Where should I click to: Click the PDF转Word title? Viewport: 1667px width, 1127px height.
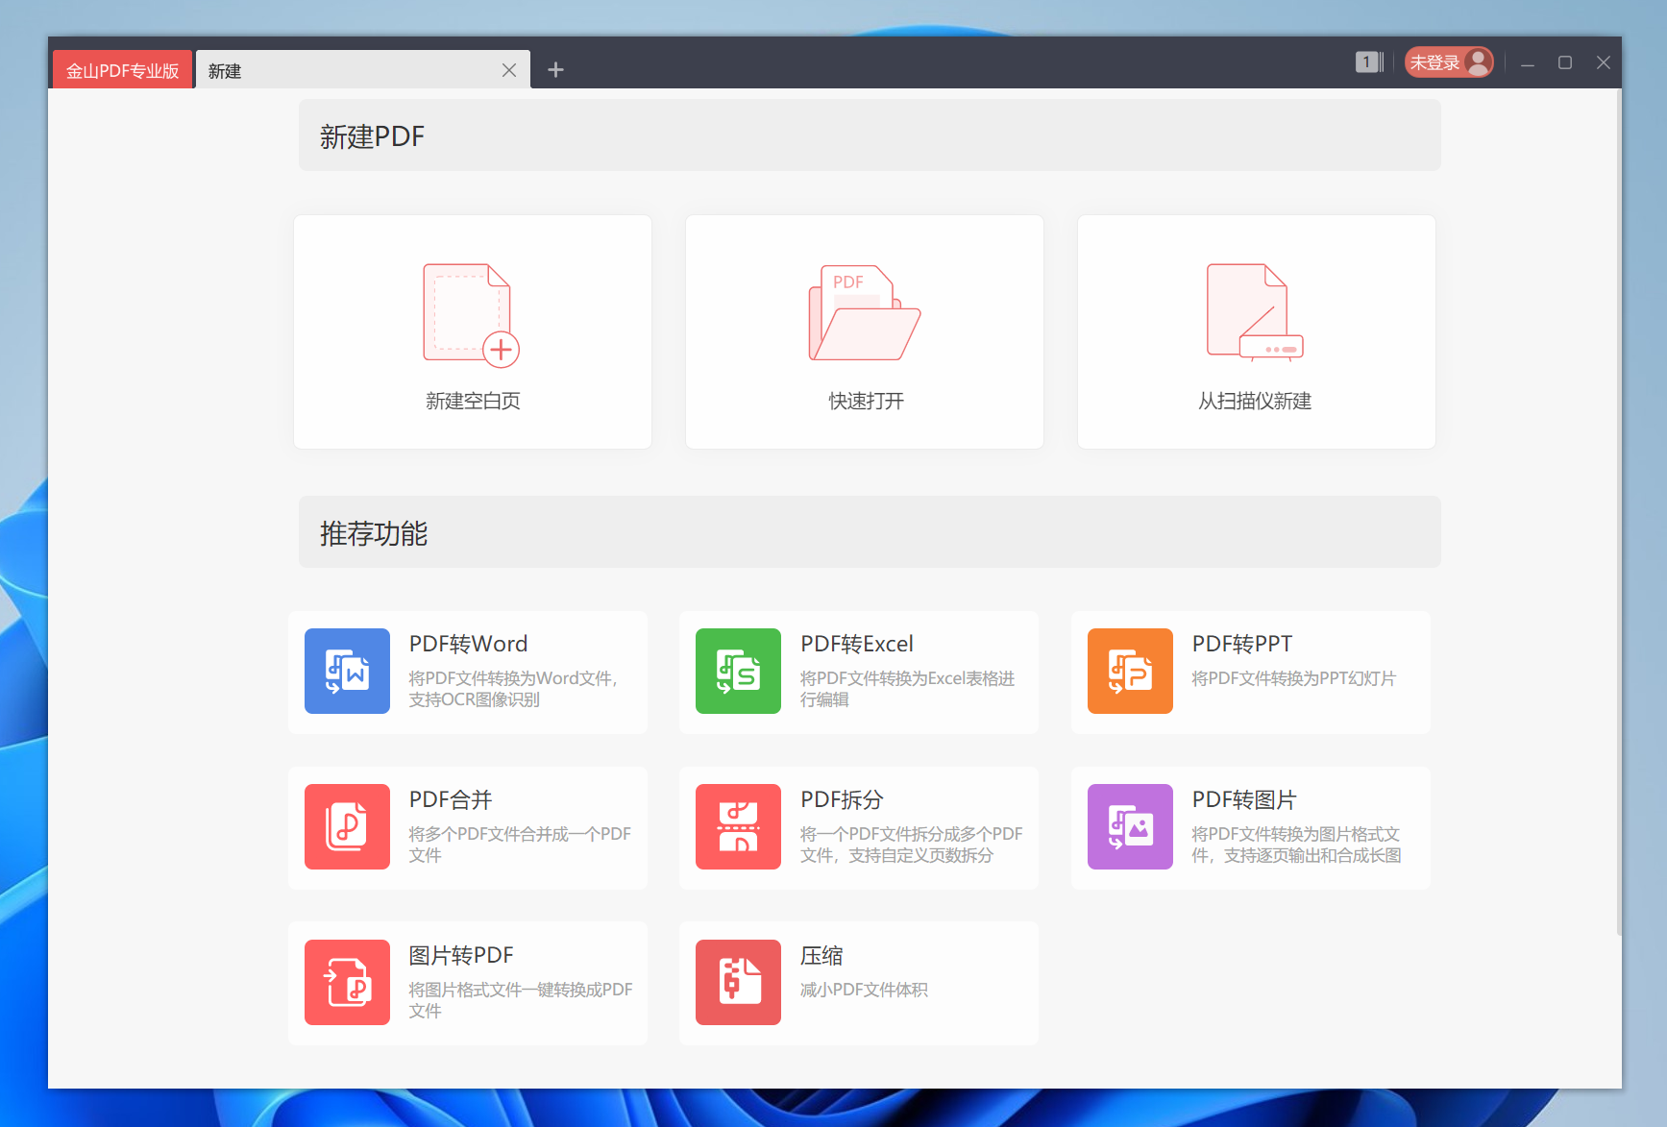click(x=468, y=644)
